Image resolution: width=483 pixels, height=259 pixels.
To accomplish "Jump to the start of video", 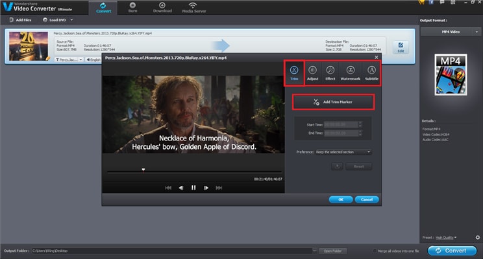I will click(168, 188).
